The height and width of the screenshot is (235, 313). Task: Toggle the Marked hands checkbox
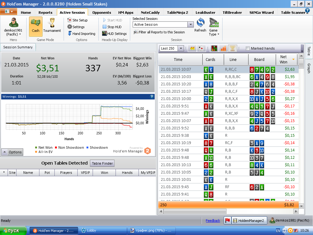click(x=248, y=48)
